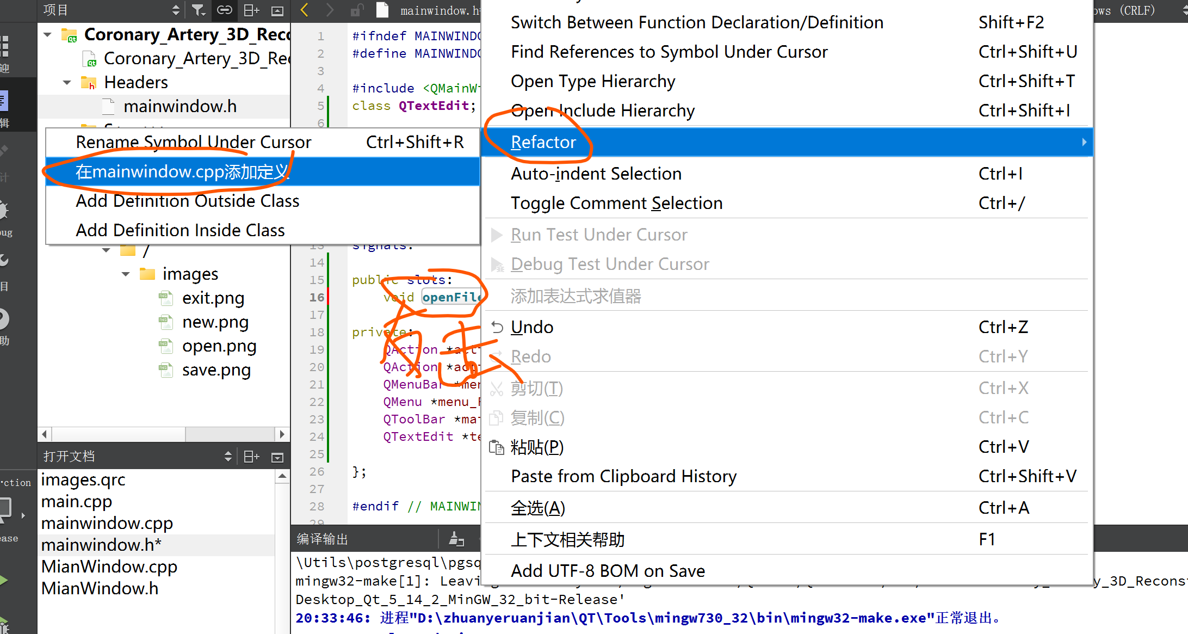The image size is (1188, 634).
Task: Click the 编译输出 compile output tab
Action: (322, 539)
